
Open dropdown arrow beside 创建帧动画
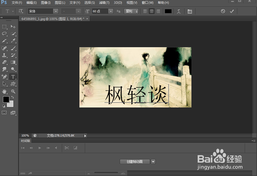[153, 162]
